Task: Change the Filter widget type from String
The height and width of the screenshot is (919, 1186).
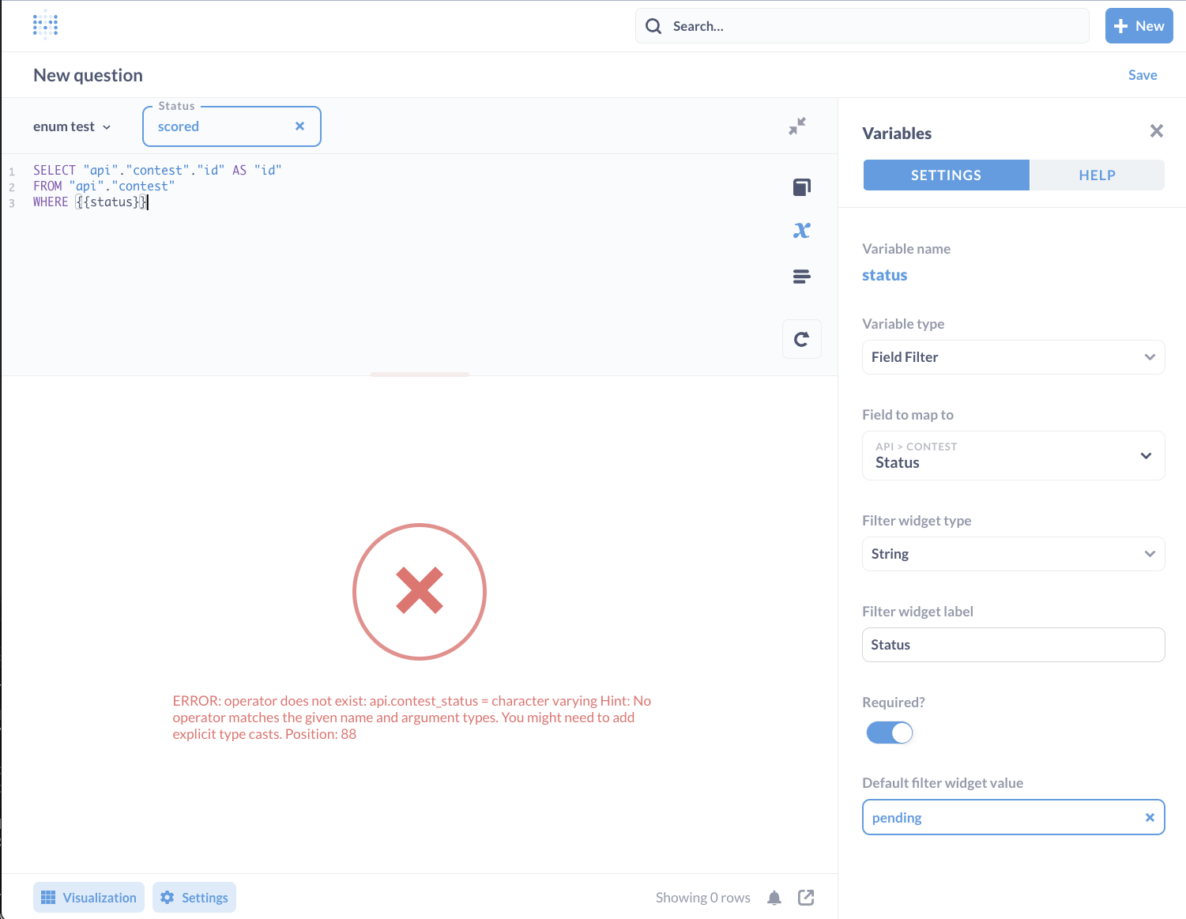Action: 1013,554
